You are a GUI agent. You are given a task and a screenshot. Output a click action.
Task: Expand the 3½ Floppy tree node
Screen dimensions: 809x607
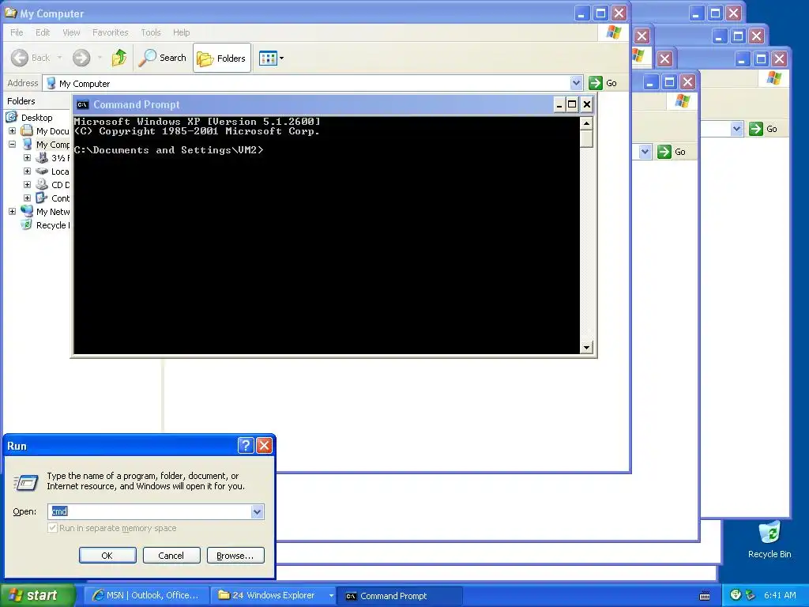tap(28, 158)
